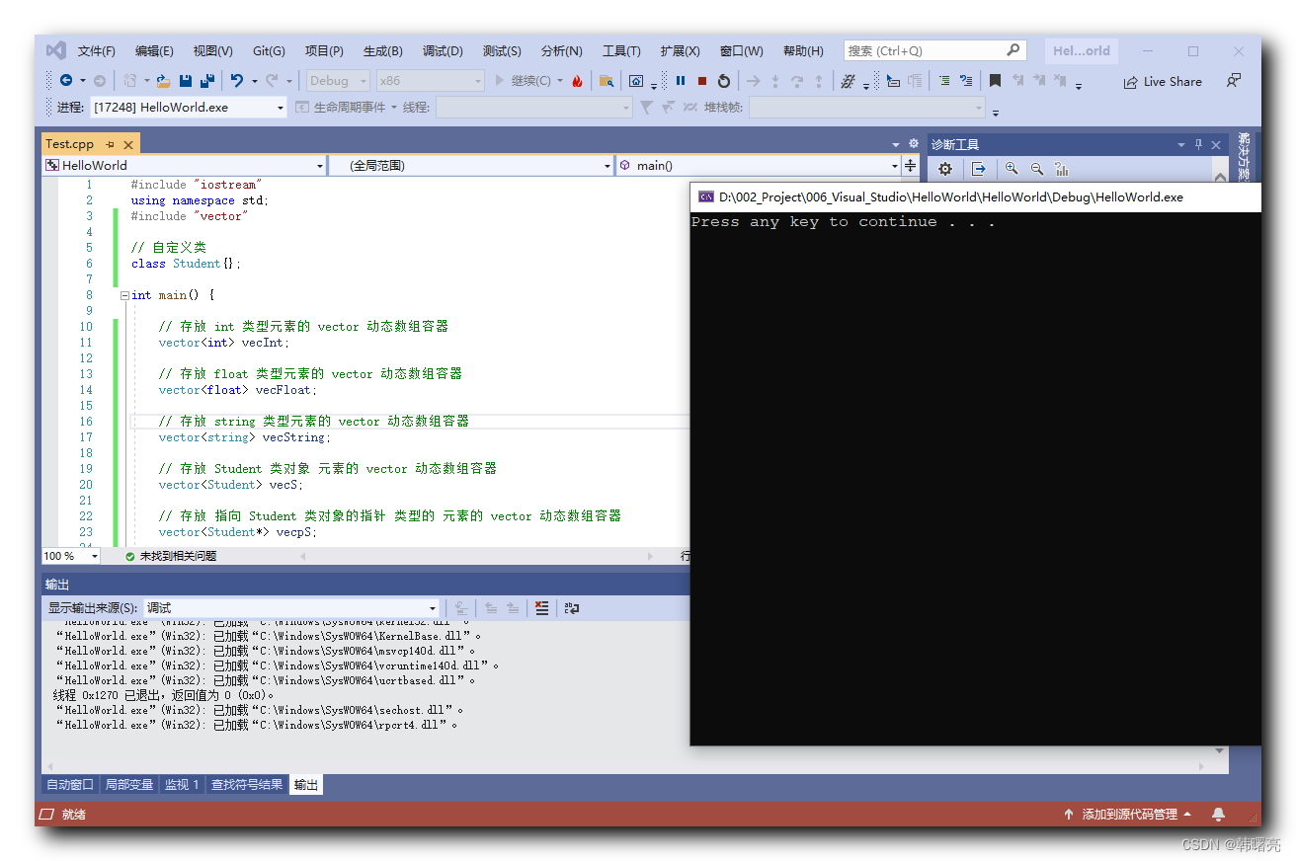Image resolution: width=1296 pixels, height=861 pixels.
Task: Open the 文件(F) menu
Action: (x=97, y=51)
